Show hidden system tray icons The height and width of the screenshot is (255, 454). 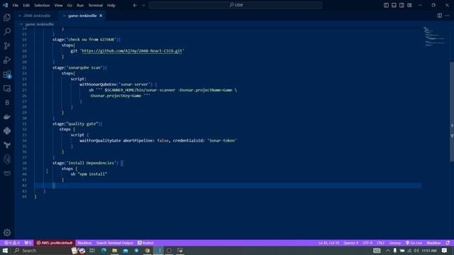[x=387, y=250]
